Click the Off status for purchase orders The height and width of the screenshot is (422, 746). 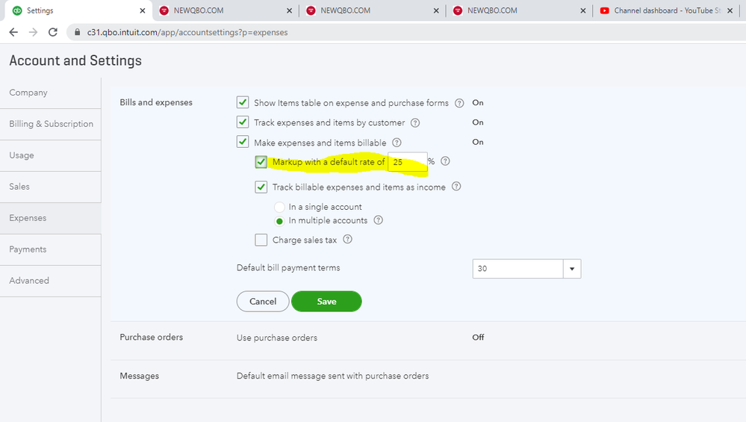(478, 338)
